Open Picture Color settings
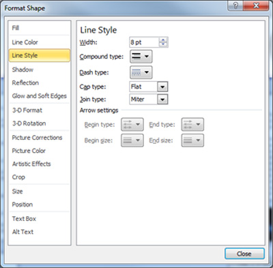The width and height of the screenshot is (273, 268). (29, 151)
